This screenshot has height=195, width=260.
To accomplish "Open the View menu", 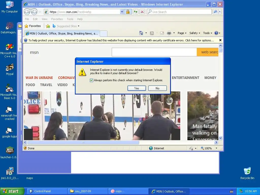I will [44, 19].
